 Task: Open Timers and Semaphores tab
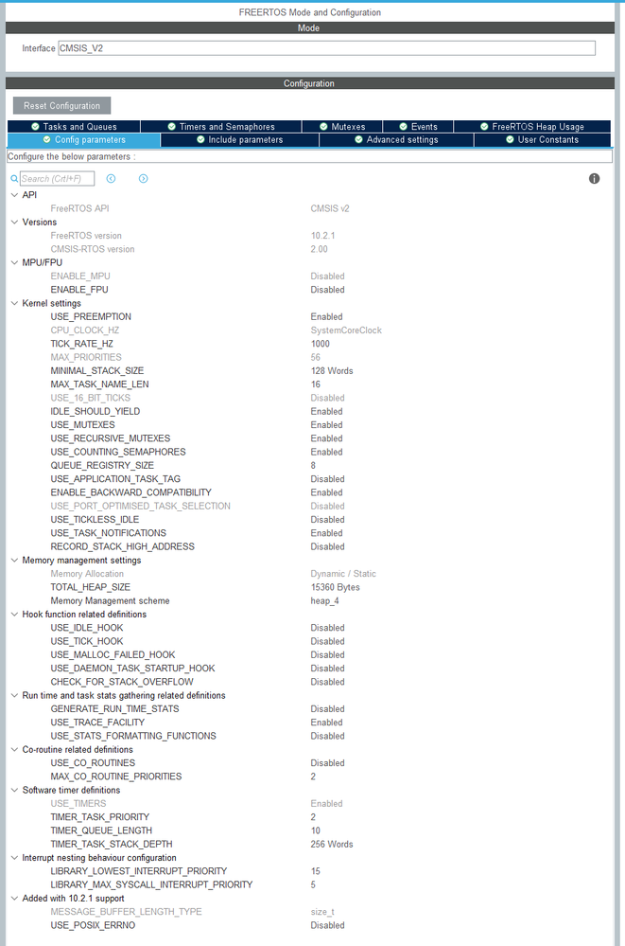click(220, 127)
